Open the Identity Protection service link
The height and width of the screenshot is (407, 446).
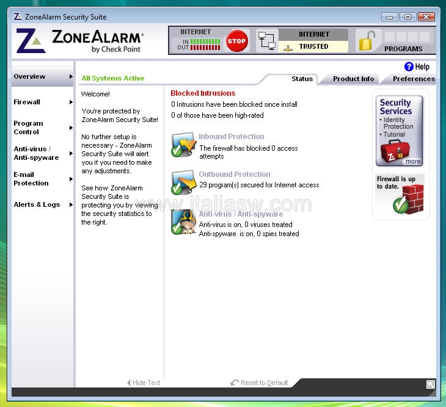click(x=398, y=123)
